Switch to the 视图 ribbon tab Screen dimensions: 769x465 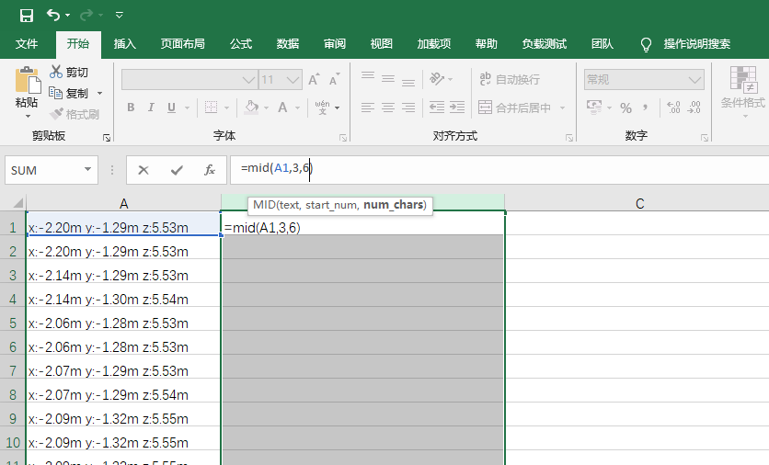381,44
